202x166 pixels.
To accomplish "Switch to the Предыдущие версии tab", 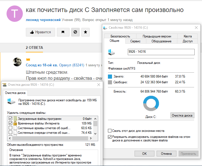I will coord(157,36).
